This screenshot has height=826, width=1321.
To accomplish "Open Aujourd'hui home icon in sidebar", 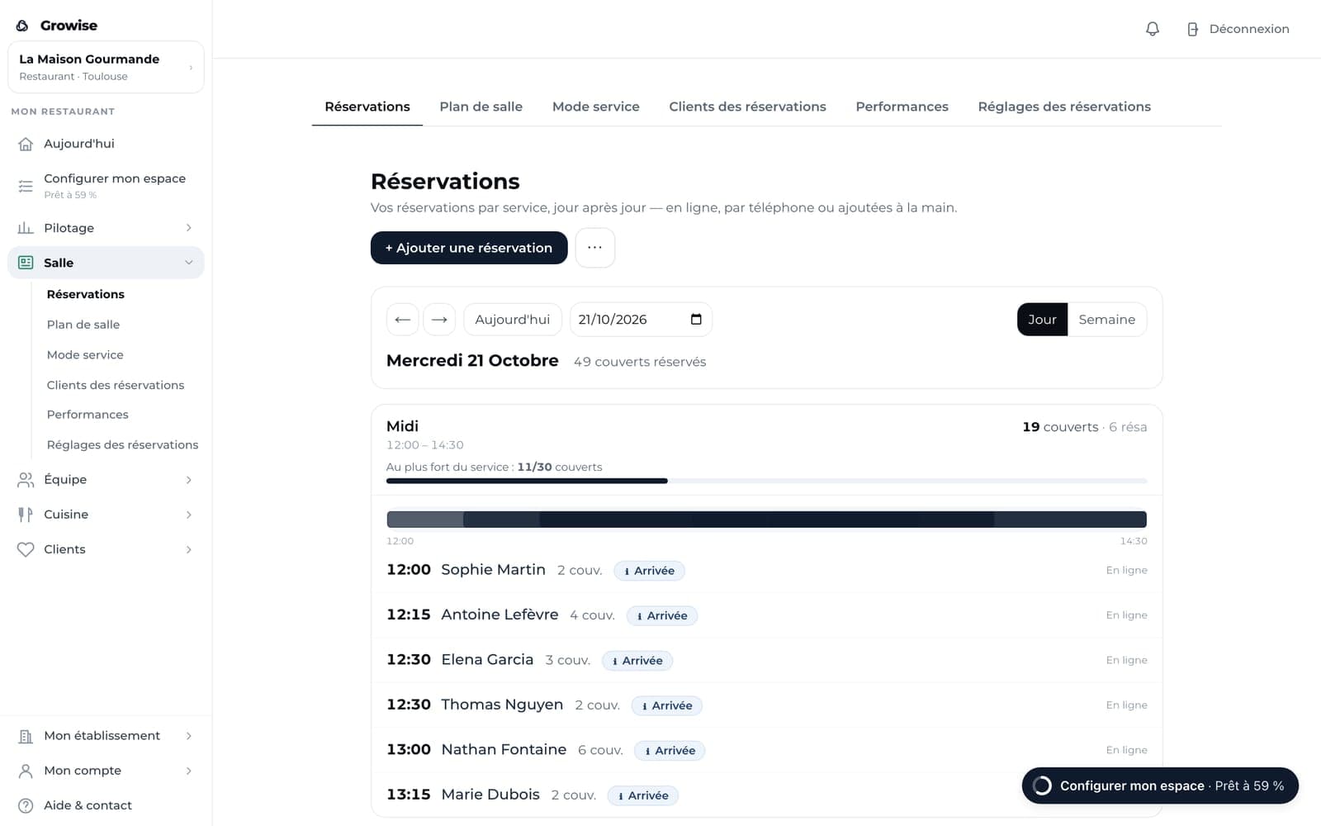I will [x=26, y=144].
